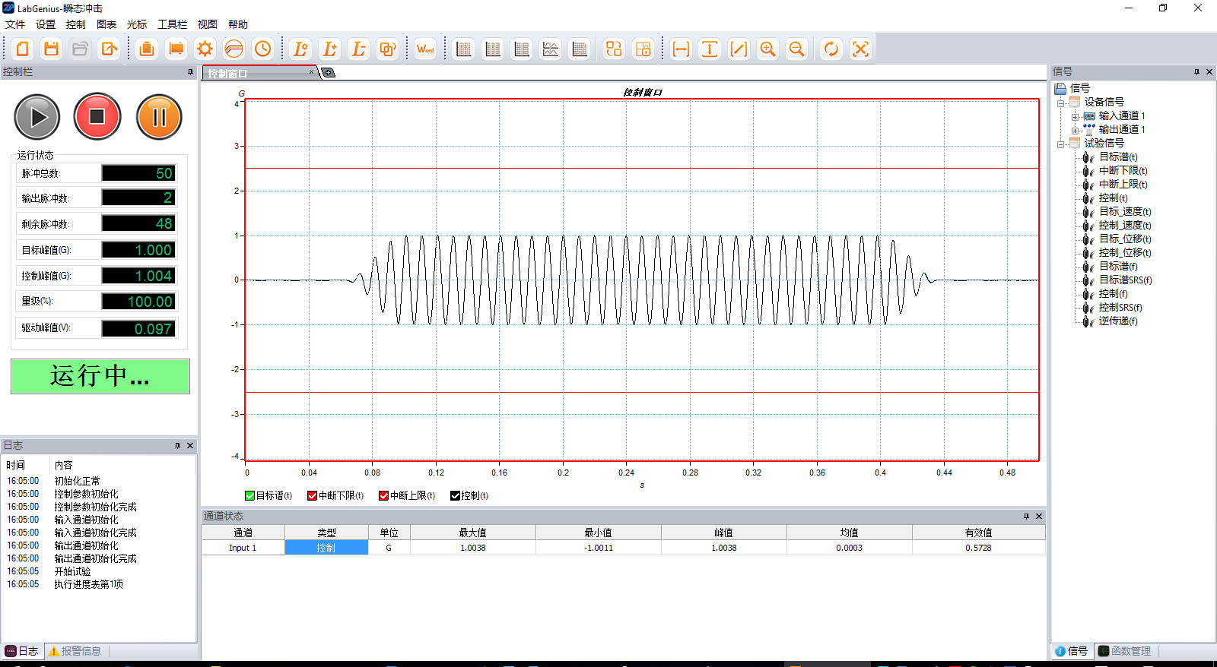The height and width of the screenshot is (667, 1217).
Task: Click the lock window layout icon
Action: click(643, 49)
